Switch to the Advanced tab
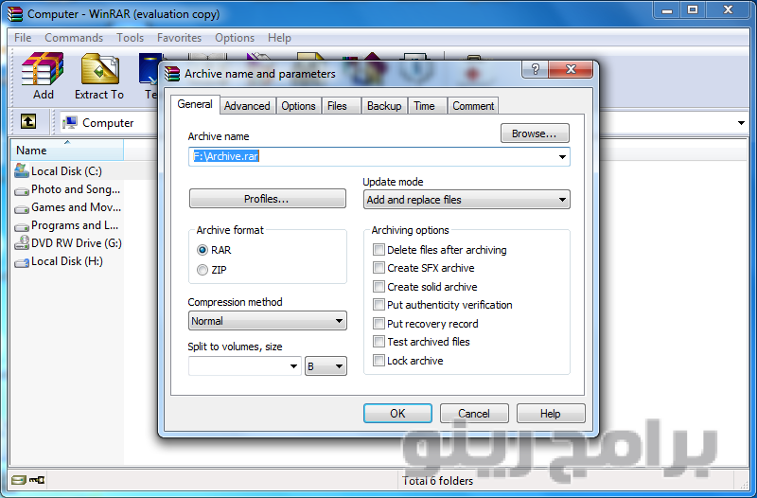 [247, 106]
